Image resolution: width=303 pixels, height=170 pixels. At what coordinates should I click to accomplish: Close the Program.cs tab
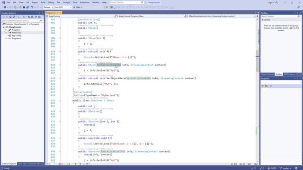click(x=60, y=13)
